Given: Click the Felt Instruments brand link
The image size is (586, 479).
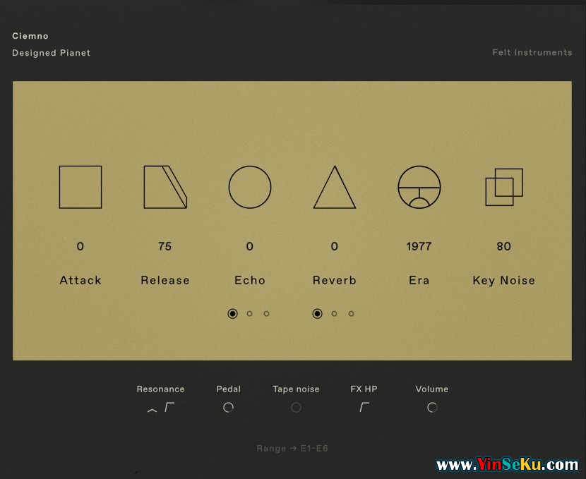Looking at the screenshot, I should 532,52.
